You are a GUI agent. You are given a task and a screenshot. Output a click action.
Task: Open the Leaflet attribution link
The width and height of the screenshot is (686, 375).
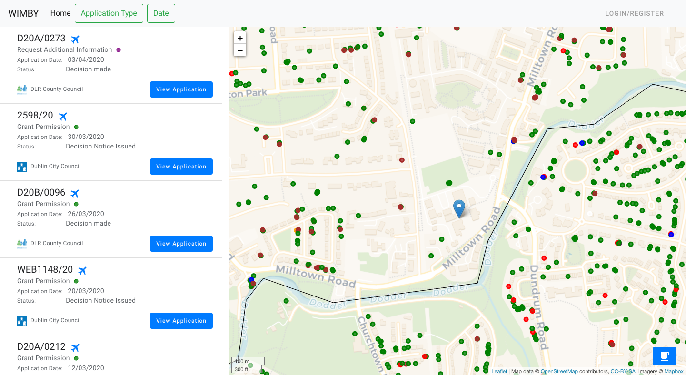click(x=499, y=371)
